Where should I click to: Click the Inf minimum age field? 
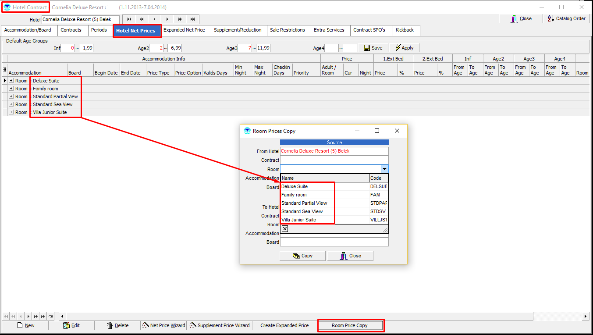pos(67,48)
